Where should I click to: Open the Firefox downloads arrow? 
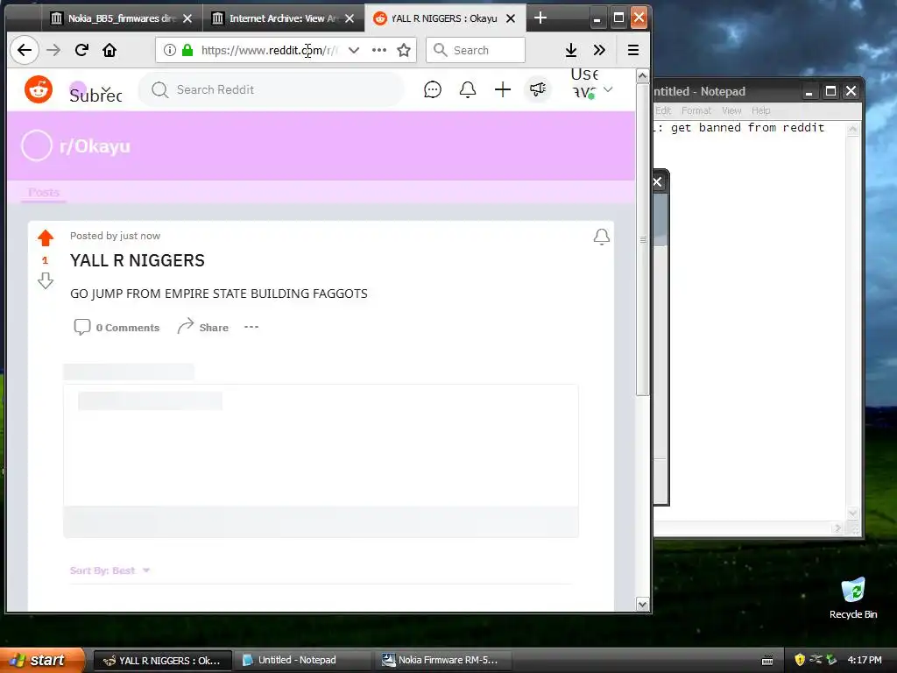tap(571, 50)
